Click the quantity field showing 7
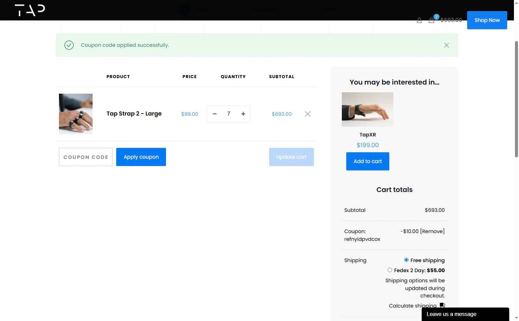 (229, 114)
